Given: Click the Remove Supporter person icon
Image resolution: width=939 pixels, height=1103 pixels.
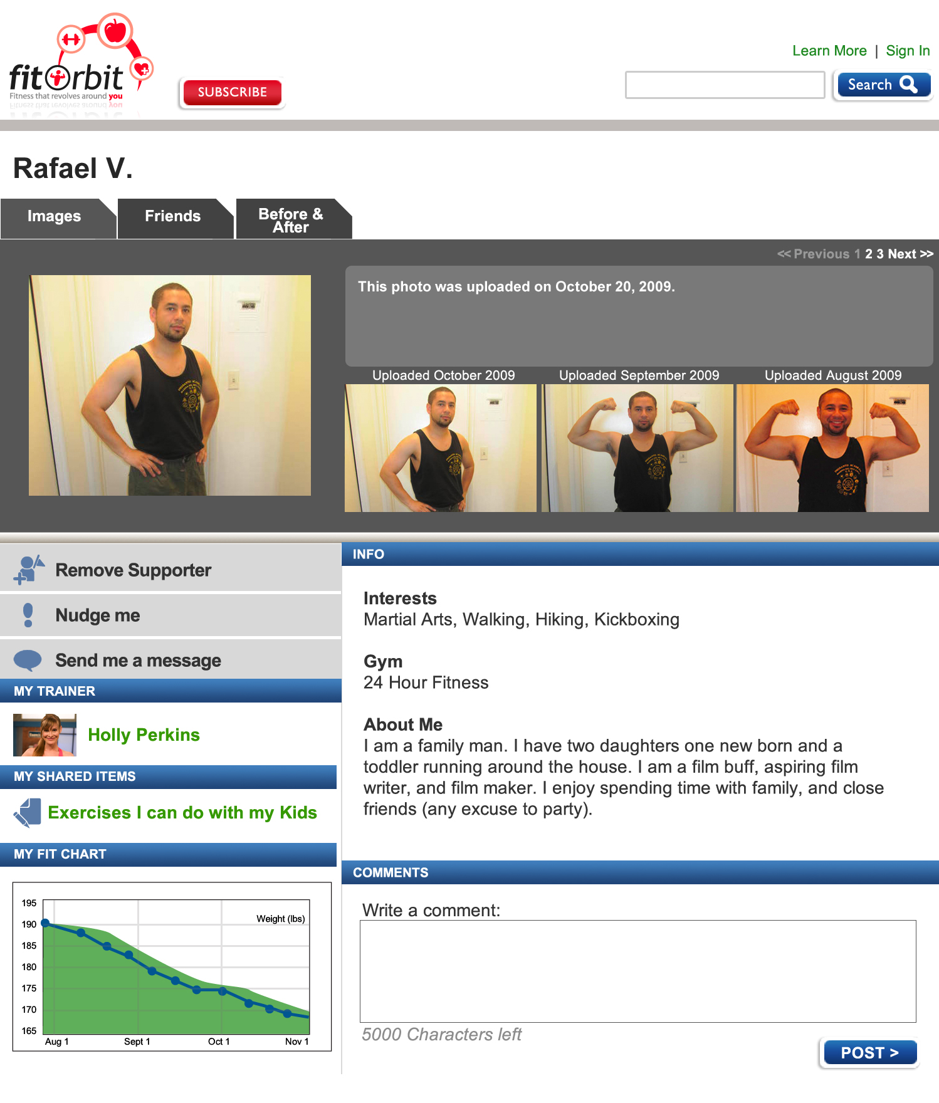Looking at the screenshot, I should tap(28, 570).
